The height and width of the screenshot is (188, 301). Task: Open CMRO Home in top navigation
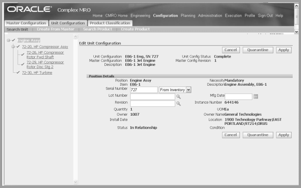tap(117, 16)
